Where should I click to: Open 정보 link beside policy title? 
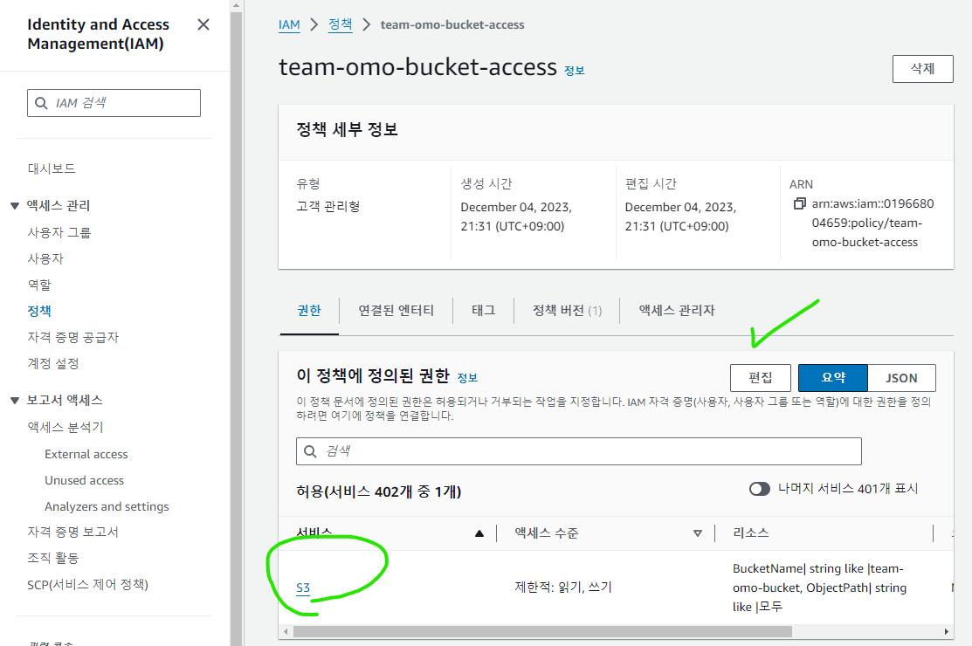(x=574, y=71)
